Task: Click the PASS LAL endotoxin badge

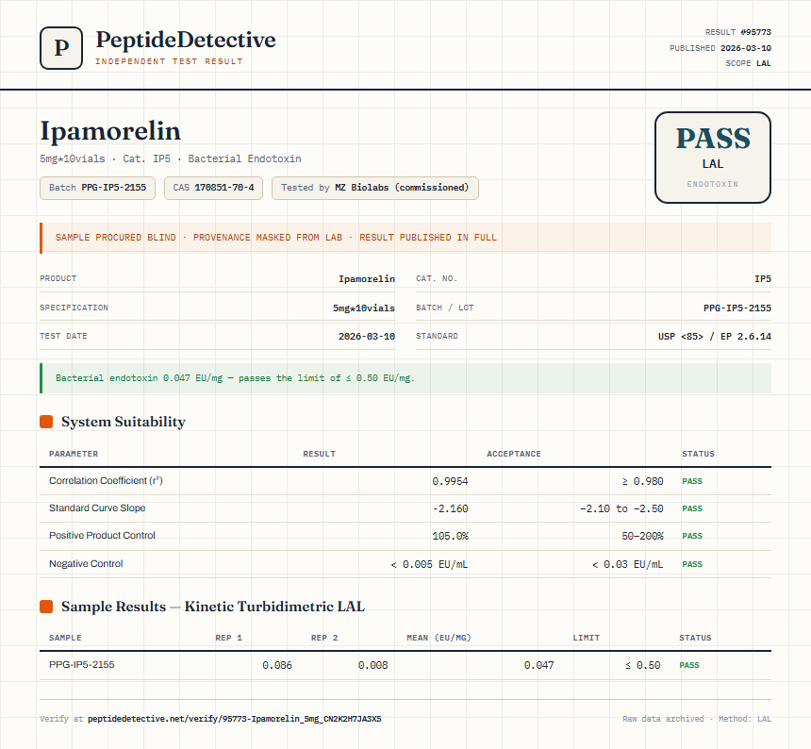Action: (713, 158)
